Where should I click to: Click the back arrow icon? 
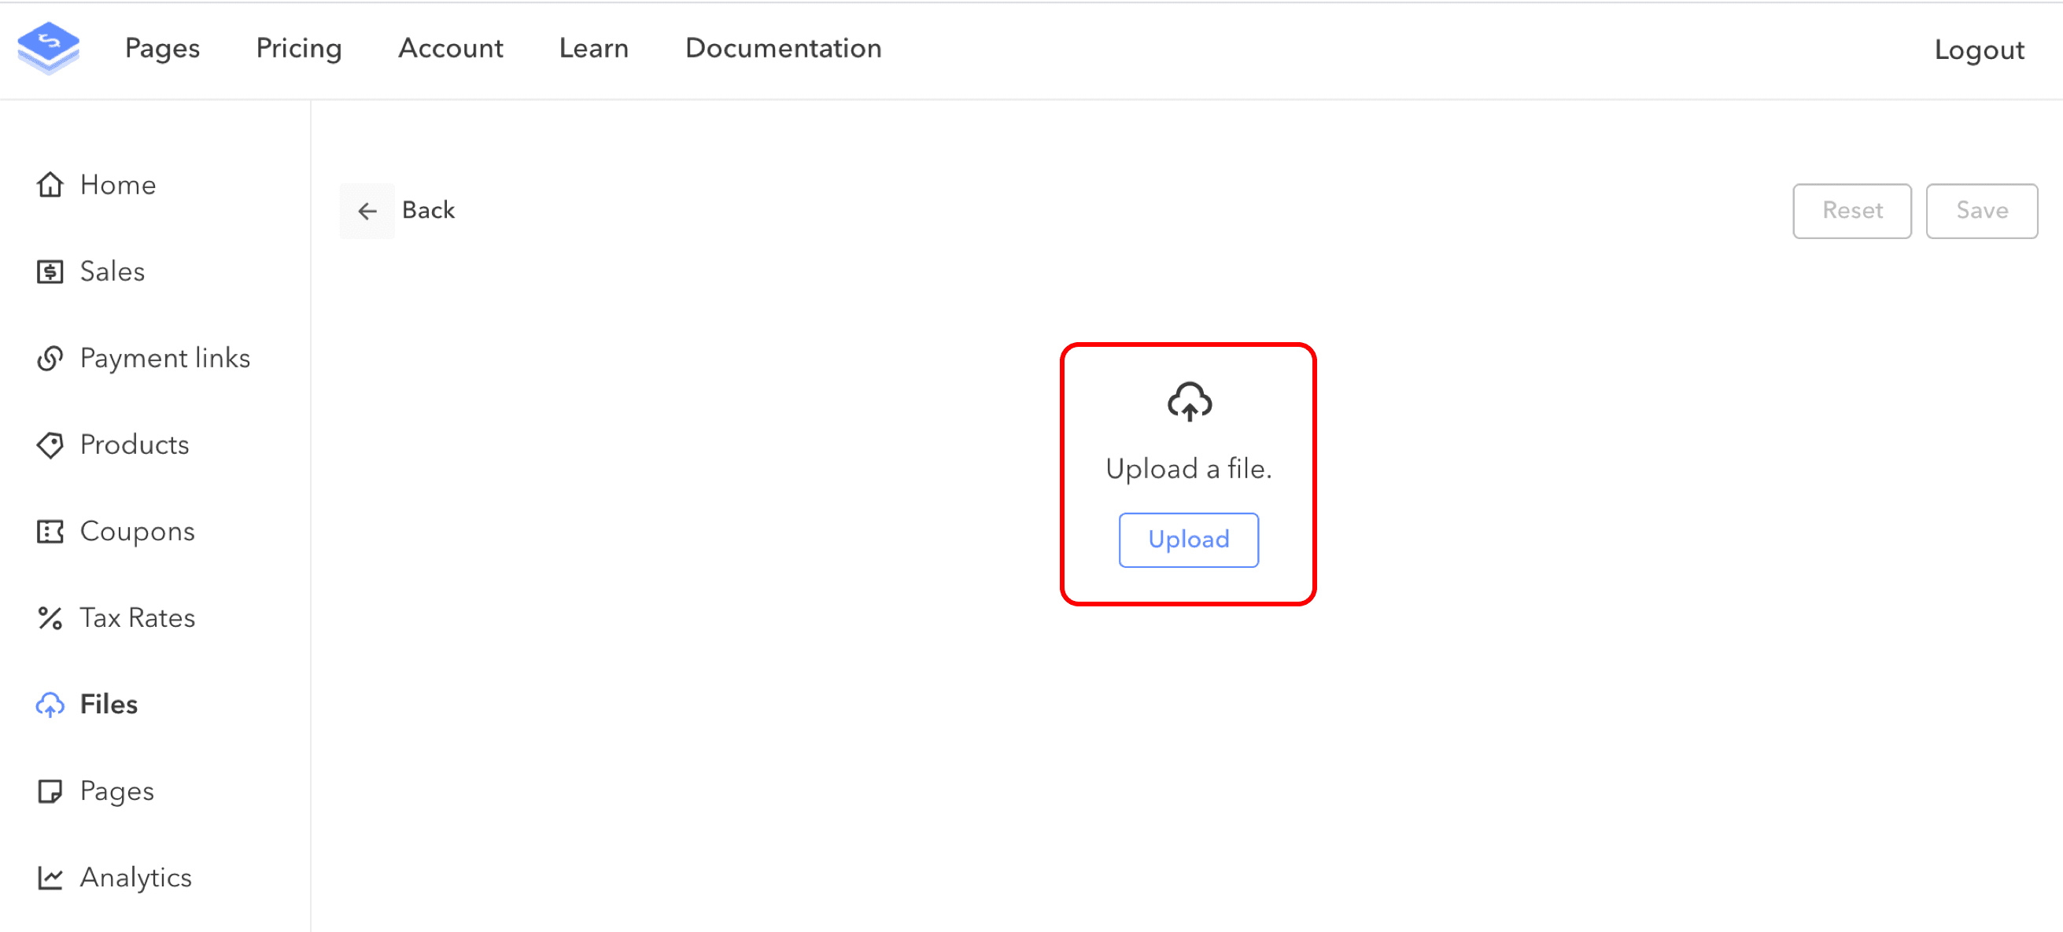(367, 211)
